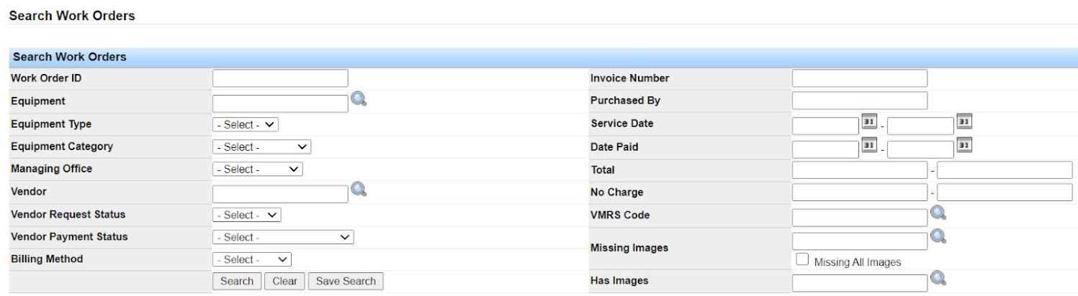Click the 'Missing All Images' label text
The width and height of the screenshot is (1078, 296).
857,262
